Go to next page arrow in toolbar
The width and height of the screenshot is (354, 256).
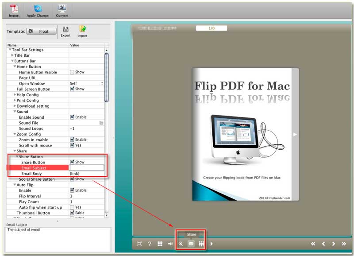334,244
